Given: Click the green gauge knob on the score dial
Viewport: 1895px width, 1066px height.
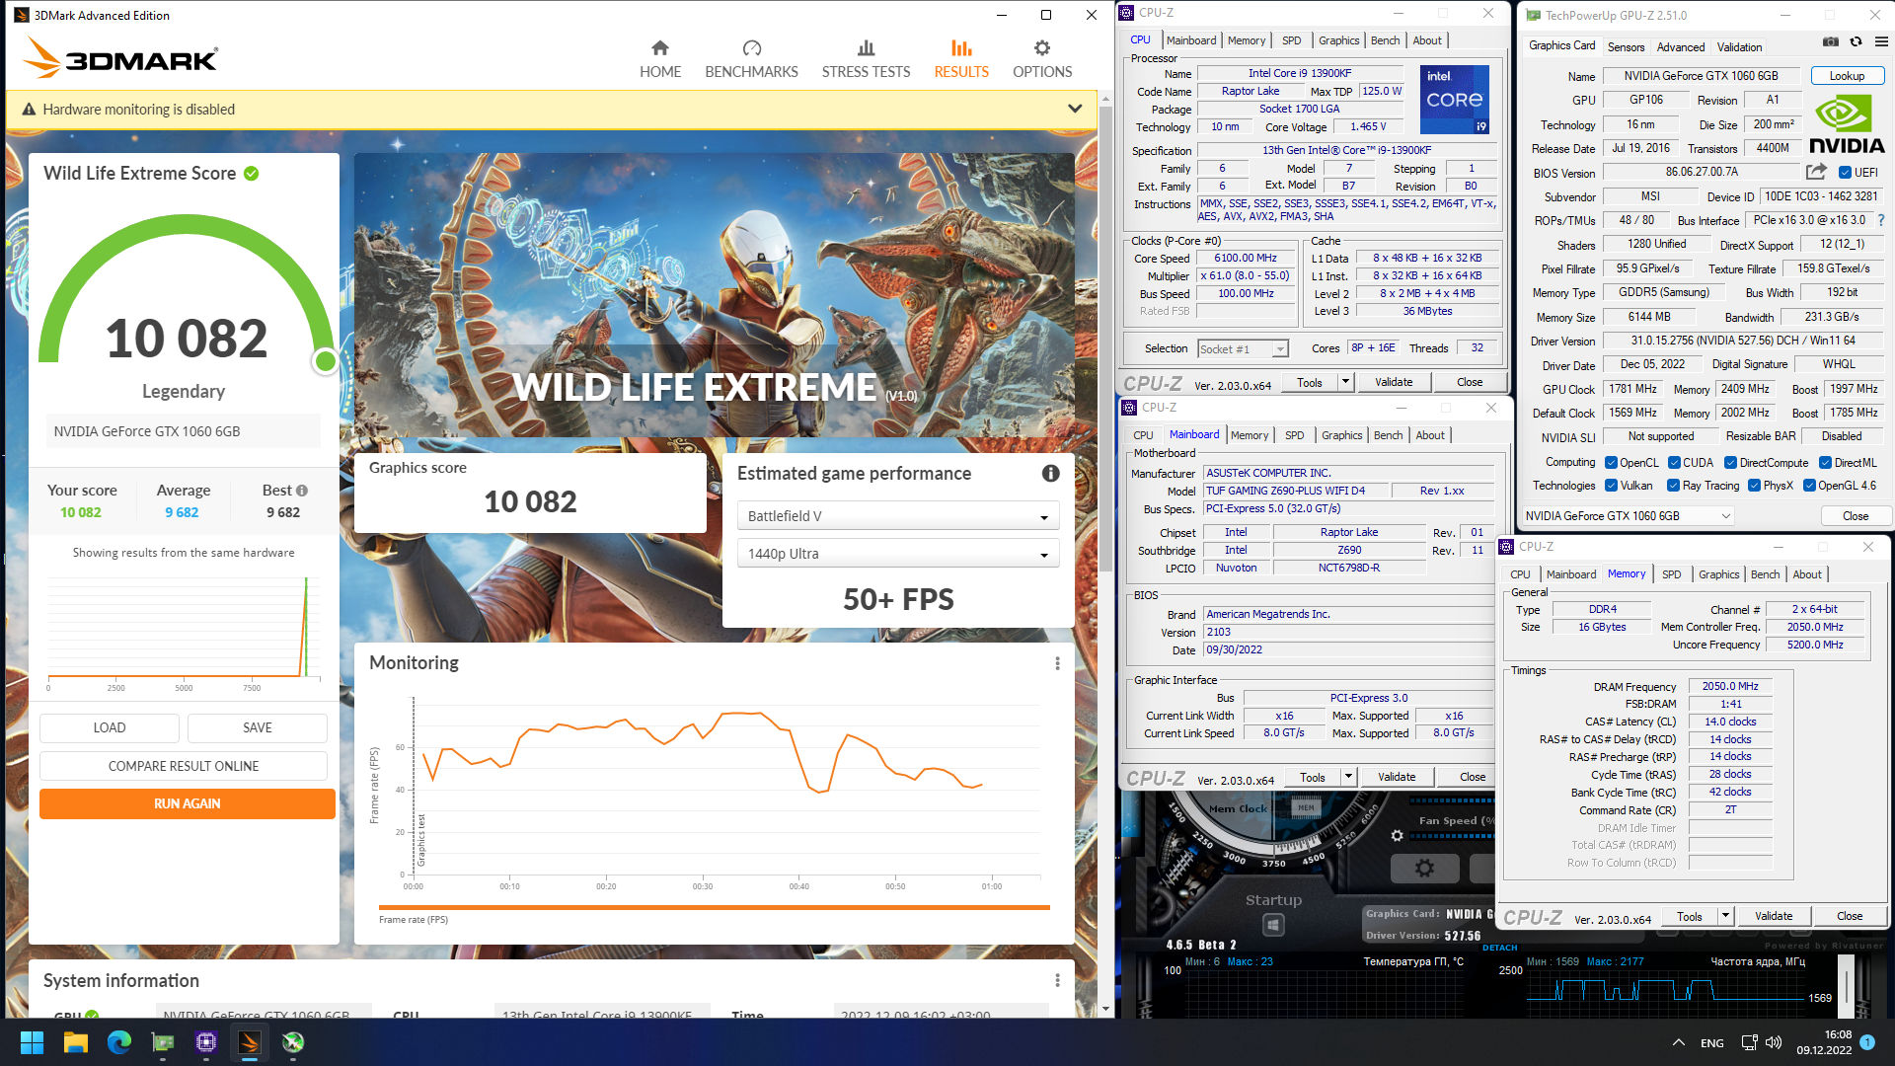Looking at the screenshot, I should 325,362.
